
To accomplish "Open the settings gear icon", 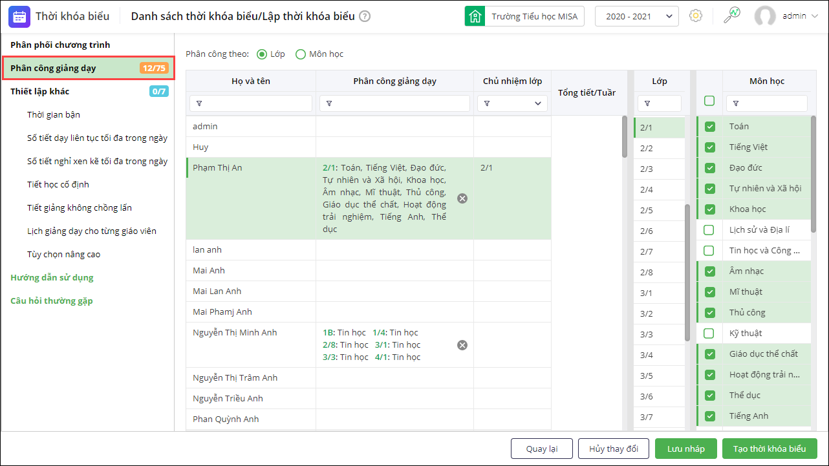I will pos(696,16).
